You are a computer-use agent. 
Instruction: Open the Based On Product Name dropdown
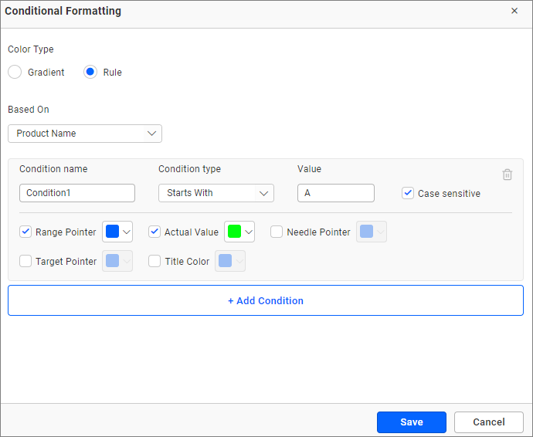click(x=85, y=134)
